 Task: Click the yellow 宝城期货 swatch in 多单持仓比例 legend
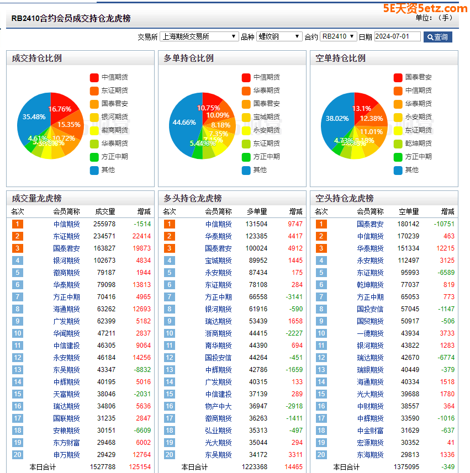[x=246, y=118]
